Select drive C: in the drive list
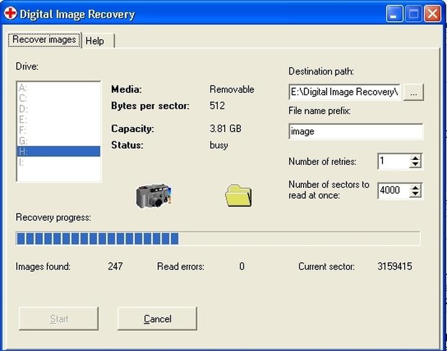The image size is (447, 351). point(58,98)
